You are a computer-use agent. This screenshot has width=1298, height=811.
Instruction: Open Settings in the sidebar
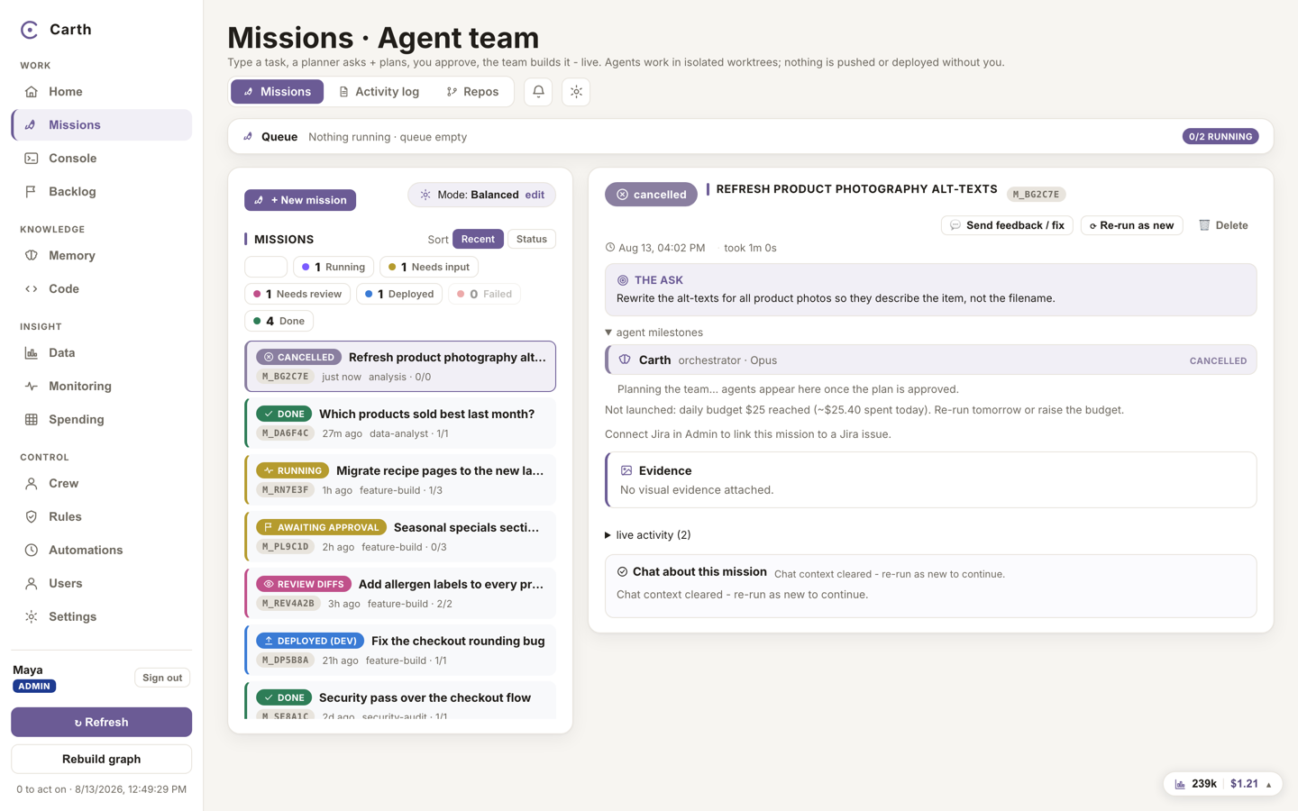coord(101,617)
